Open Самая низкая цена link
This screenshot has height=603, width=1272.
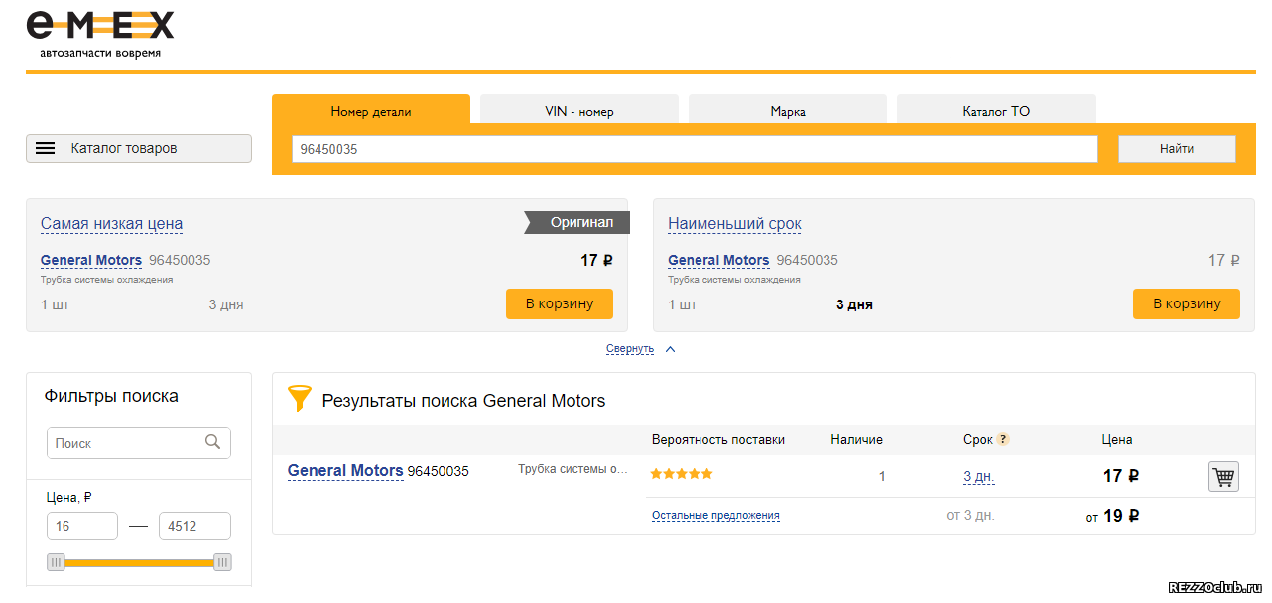111,224
